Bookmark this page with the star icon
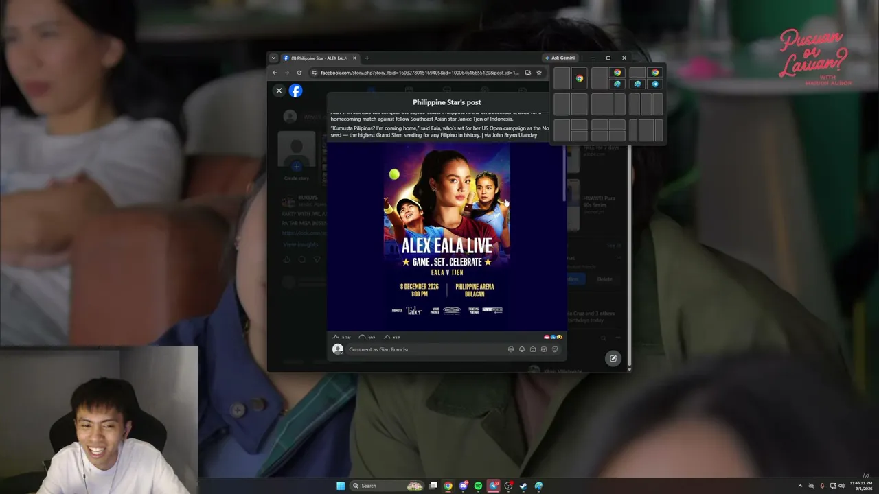Image resolution: width=879 pixels, height=494 pixels. point(539,73)
